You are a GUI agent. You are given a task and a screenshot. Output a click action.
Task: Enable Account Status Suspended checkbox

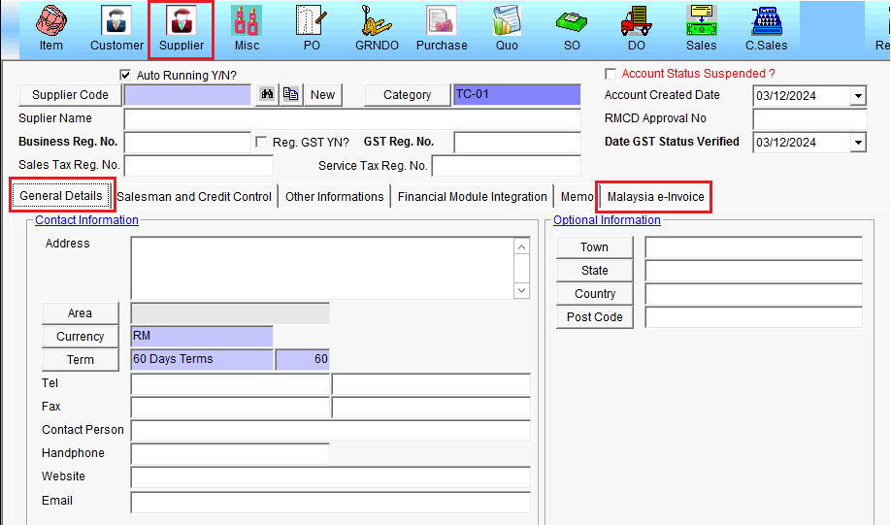pos(610,74)
